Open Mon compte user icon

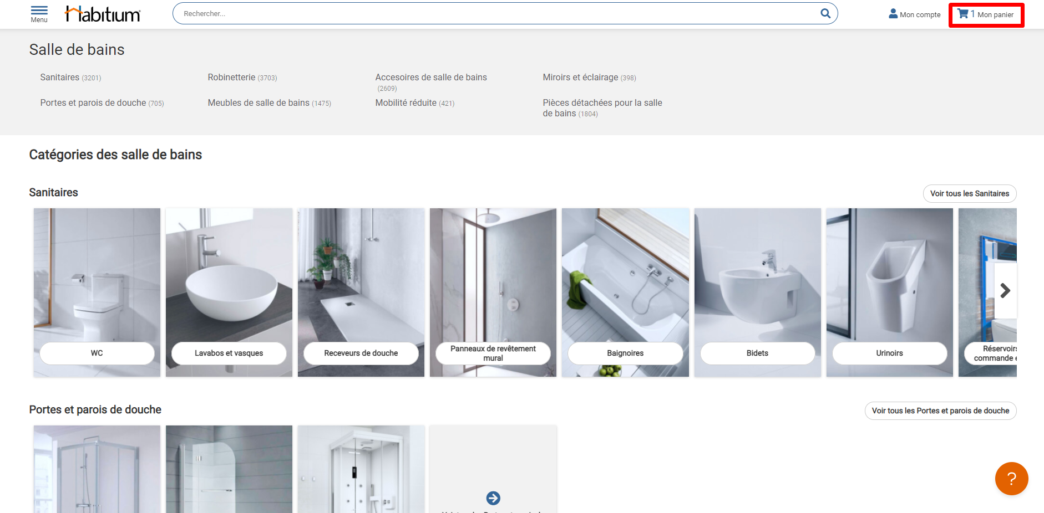tap(893, 13)
